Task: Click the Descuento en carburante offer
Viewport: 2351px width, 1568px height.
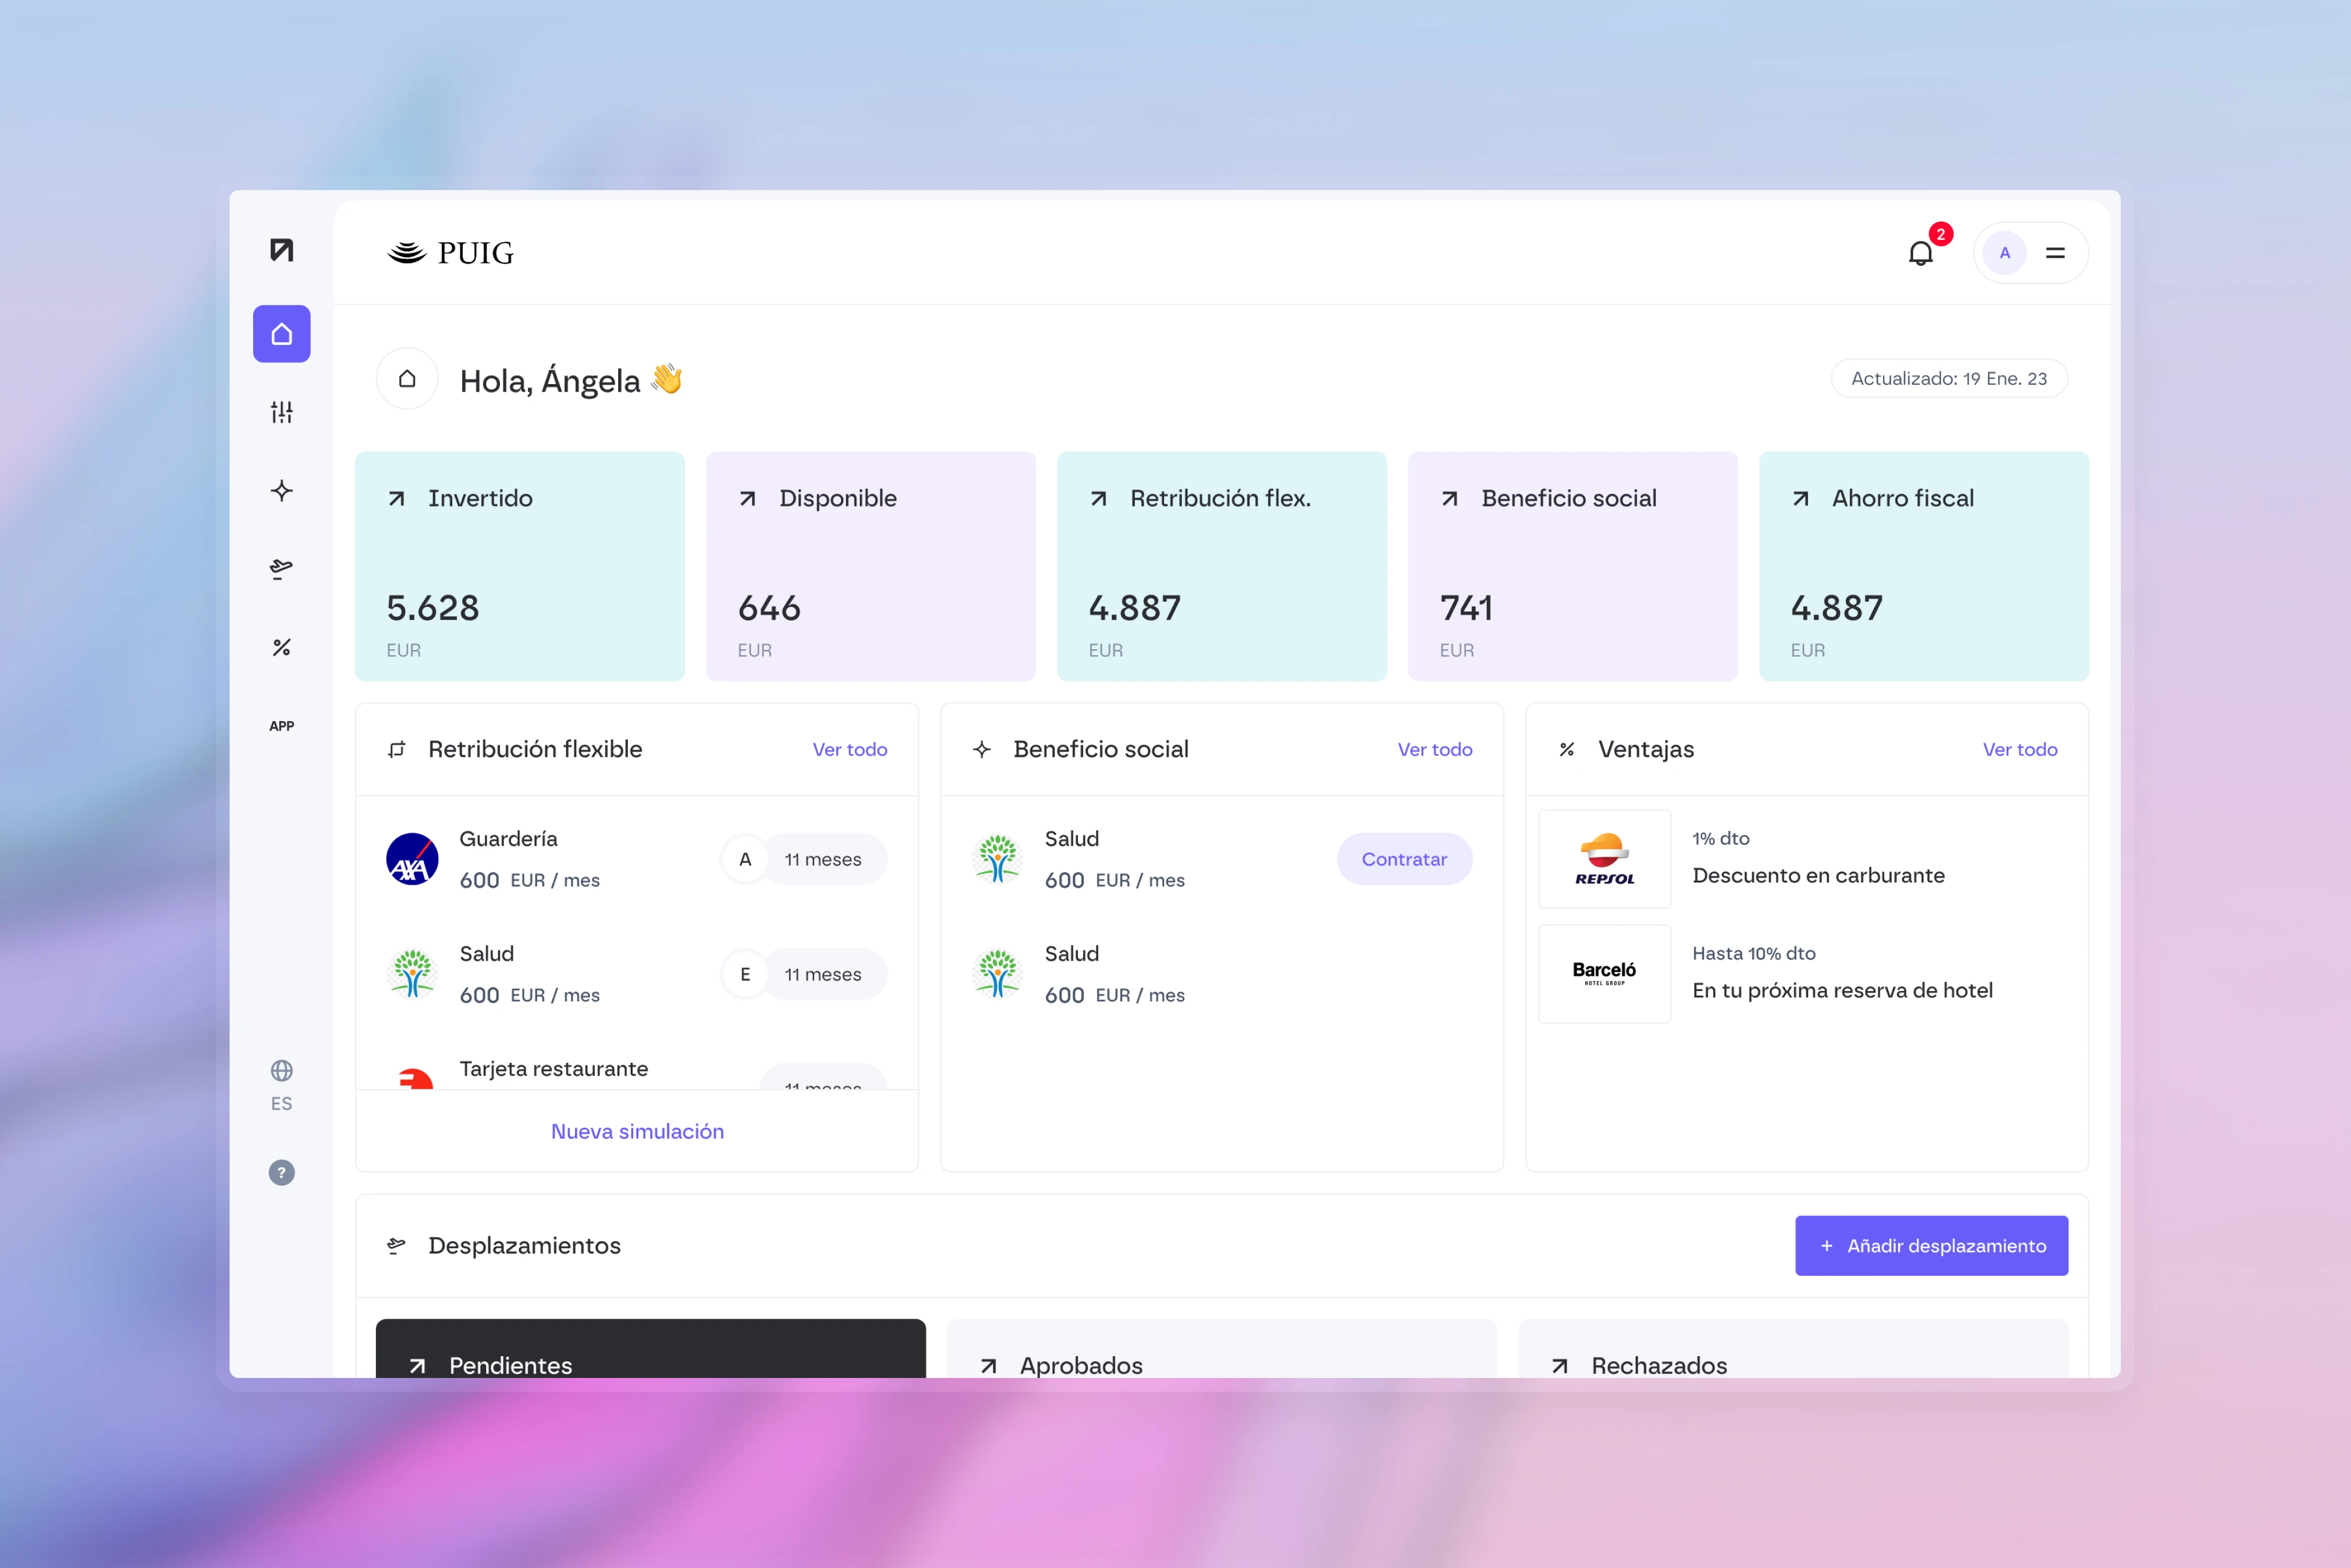Action: point(1818,875)
